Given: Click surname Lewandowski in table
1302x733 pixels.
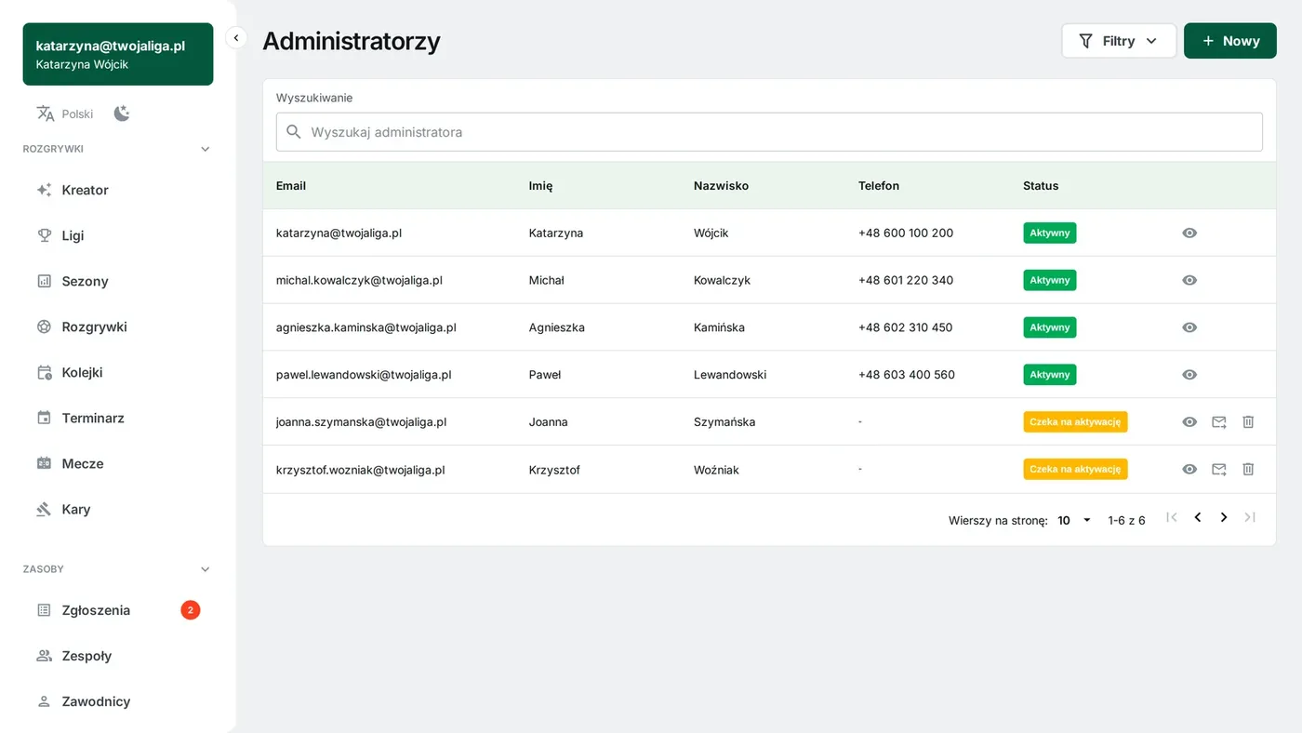Looking at the screenshot, I should tap(730, 375).
